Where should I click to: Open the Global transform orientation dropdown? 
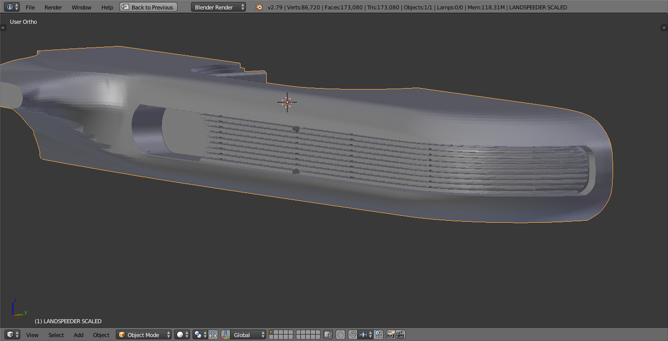click(x=248, y=335)
